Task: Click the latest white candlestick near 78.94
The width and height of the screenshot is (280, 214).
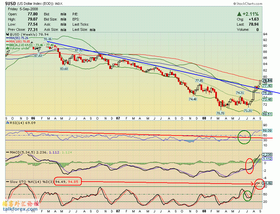Action: coord(260,82)
